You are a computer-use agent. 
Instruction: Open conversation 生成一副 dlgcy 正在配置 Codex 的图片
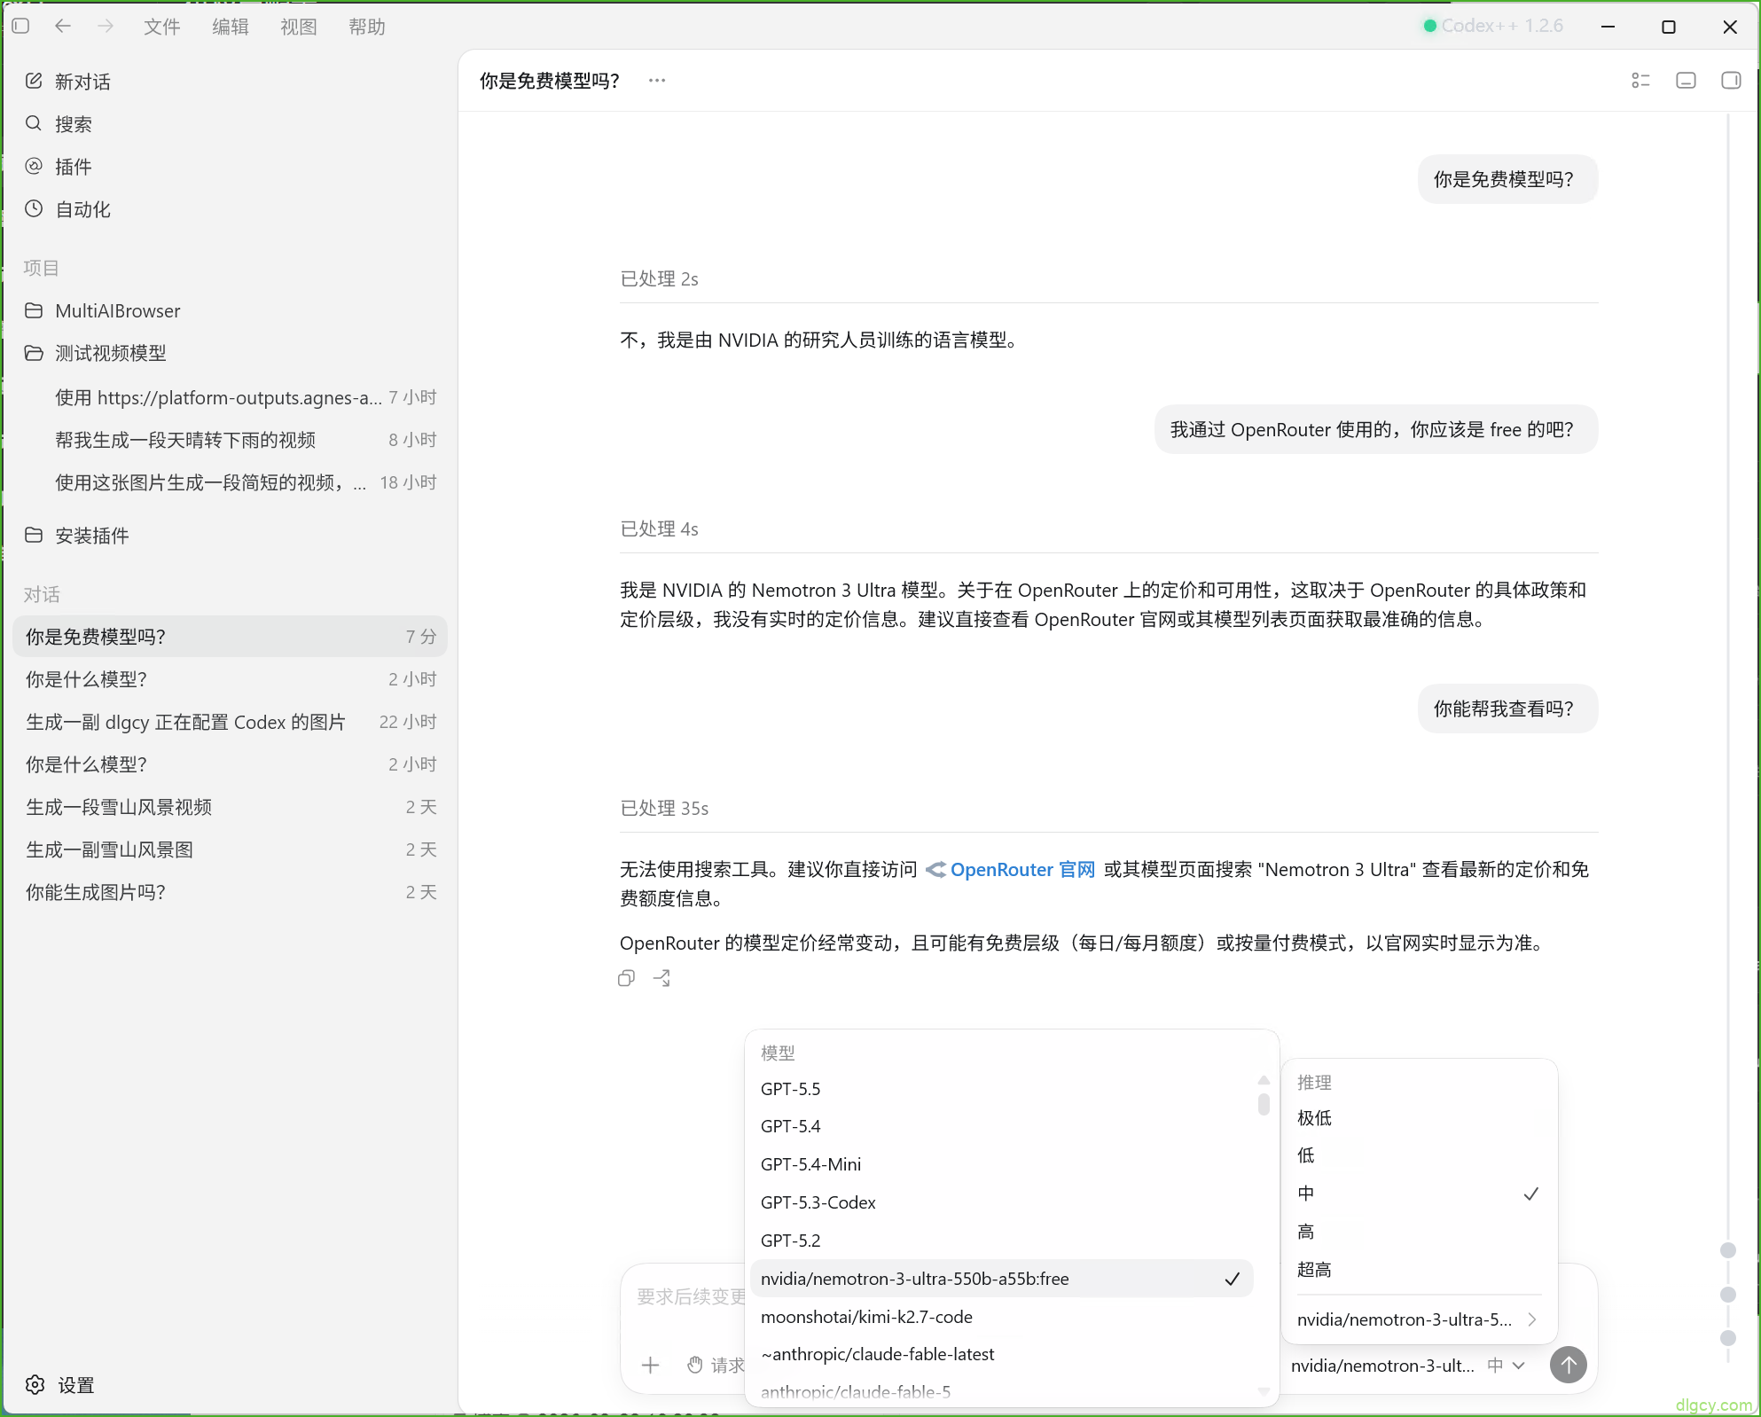(x=230, y=722)
